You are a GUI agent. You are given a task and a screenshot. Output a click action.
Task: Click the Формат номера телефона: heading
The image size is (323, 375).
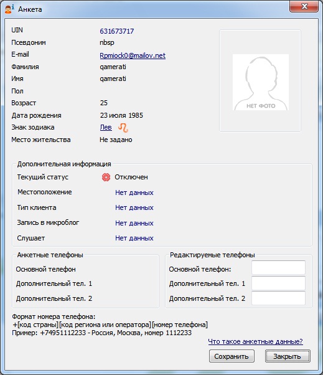54,316
